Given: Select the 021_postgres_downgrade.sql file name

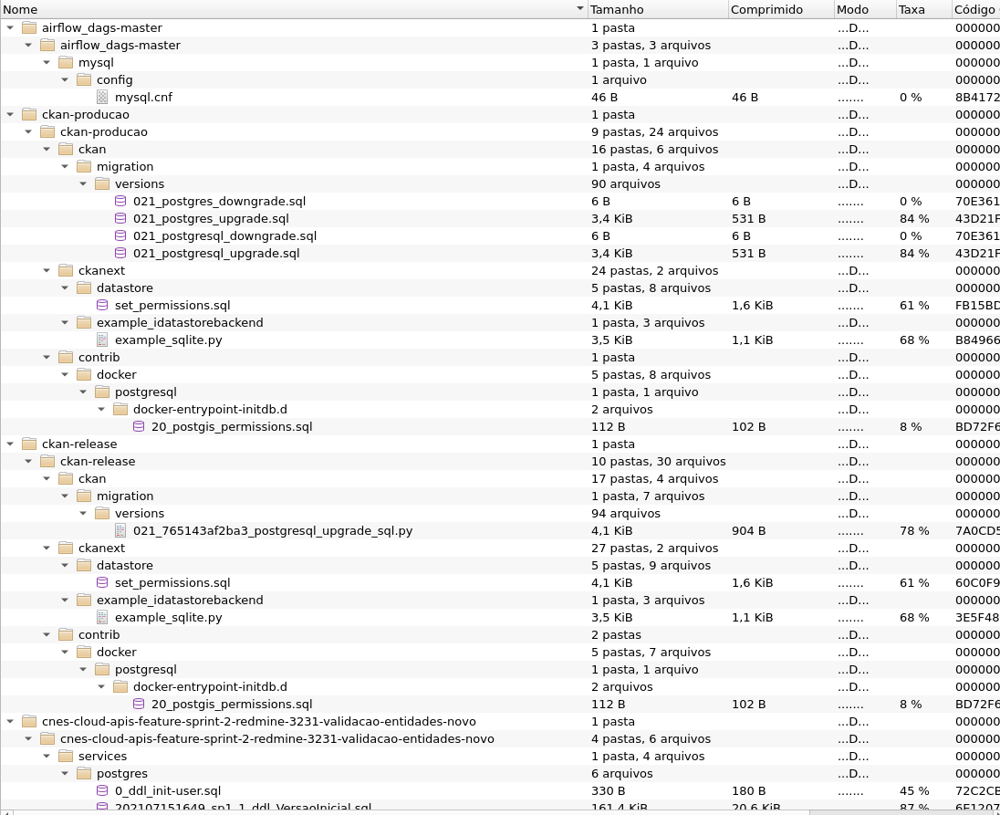Looking at the screenshot, I should pos(219,201).
